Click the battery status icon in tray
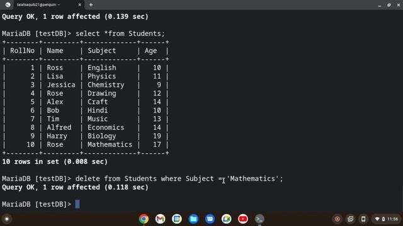 pyautogui.click(x=383, y=219)
